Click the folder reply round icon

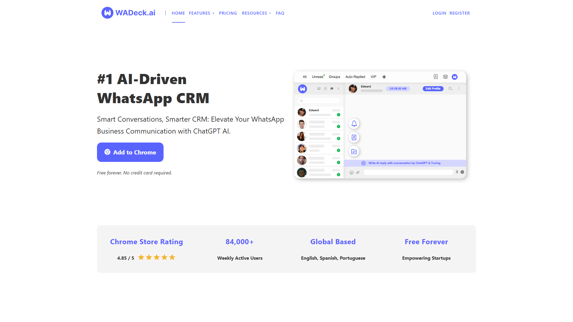(354, 151)
